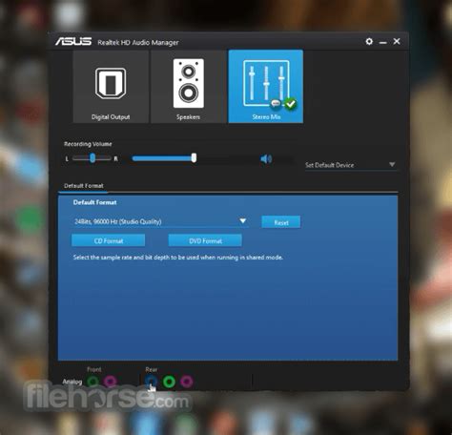Click the green default-device checkmark badge
This screenshot has height=435, width=452.
click(x=290, y=104)
